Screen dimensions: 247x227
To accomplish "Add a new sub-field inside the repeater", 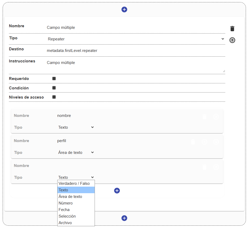I will [x=117, y=191].
